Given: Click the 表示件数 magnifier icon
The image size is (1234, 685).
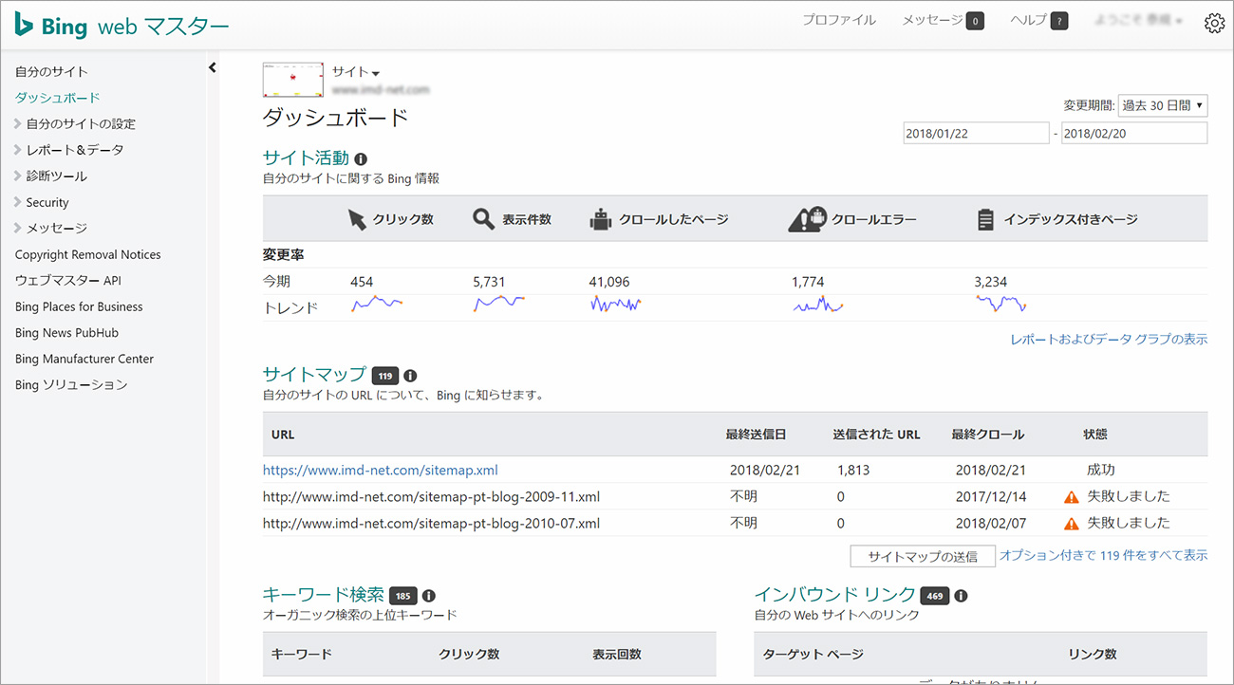Looking at the screenshot, I should pyautogui.click(x=483, y=219).
